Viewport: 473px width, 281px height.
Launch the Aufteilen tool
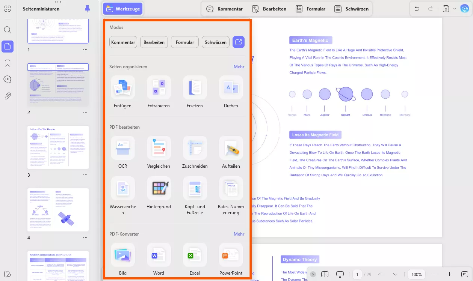(231, 152)
